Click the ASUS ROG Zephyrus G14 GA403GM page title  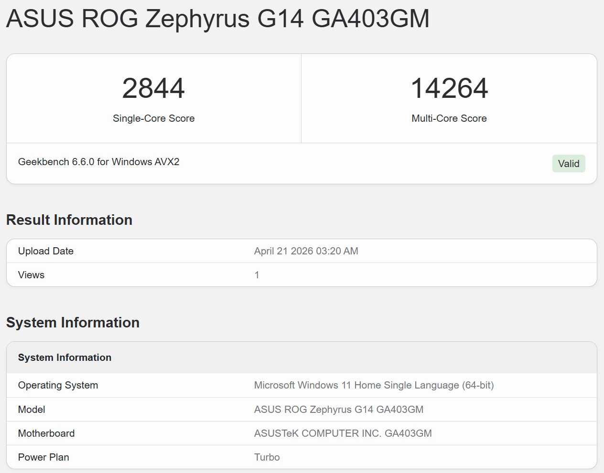tap(218, 19)
